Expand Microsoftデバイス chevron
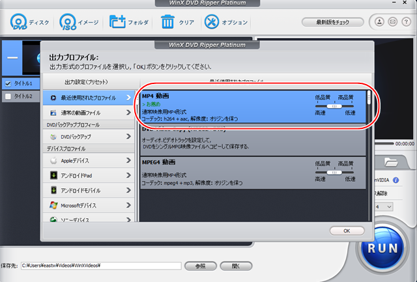Viewport: 417px width, 282px height. 128,205
